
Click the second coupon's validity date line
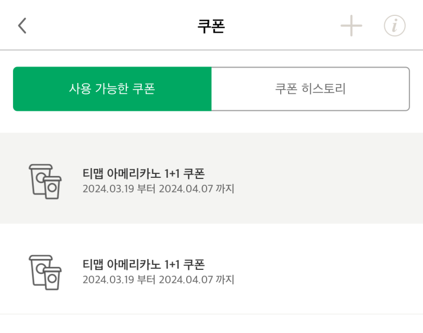(x=158, y=280)
